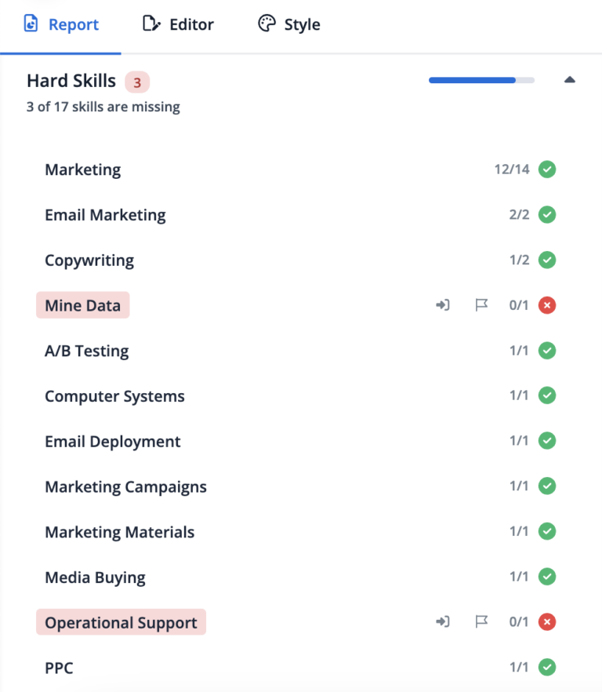Click the red X status for Mine Data
The height and width of the screenshot is (692, 602).
(547, 305)
